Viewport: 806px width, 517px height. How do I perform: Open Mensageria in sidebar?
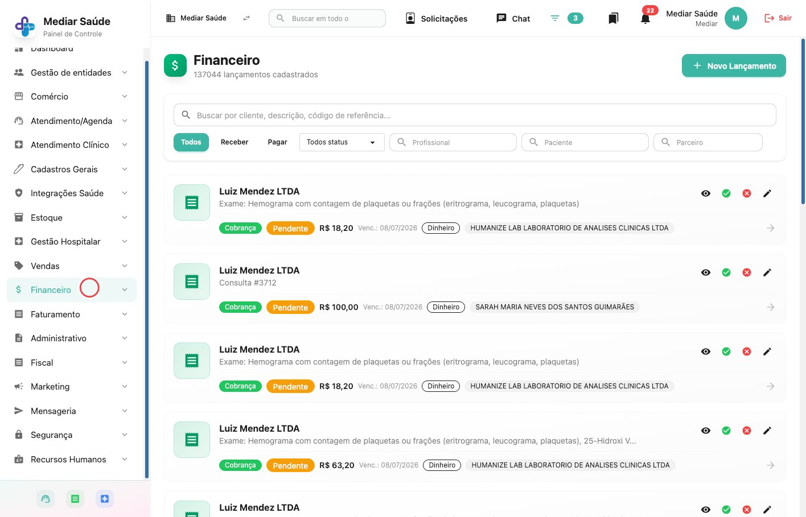point(71,411)
